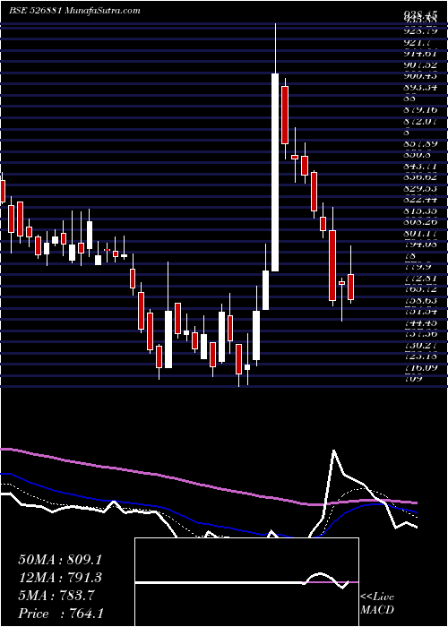Click the 758.63 price value

[420, 300]
